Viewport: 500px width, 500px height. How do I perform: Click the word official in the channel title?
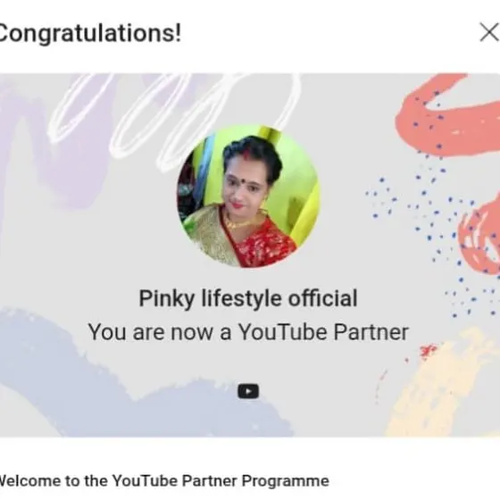[x=322, y=298]
